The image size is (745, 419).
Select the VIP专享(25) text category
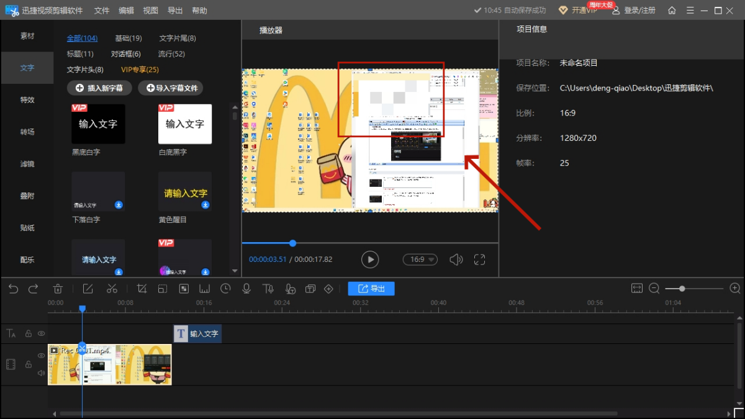(x=140, y=70)
